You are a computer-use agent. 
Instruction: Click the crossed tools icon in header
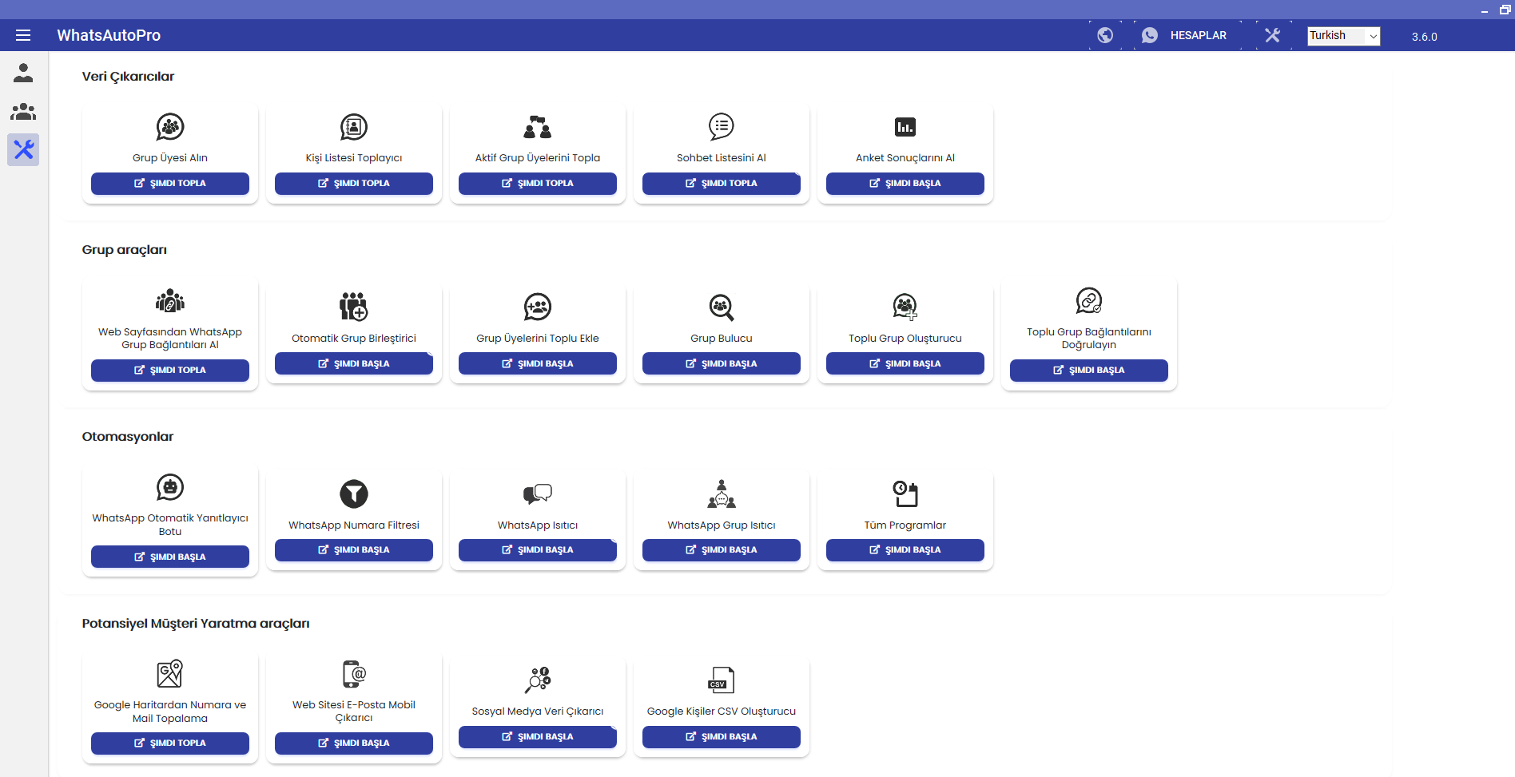click(x=1273, y=35)
